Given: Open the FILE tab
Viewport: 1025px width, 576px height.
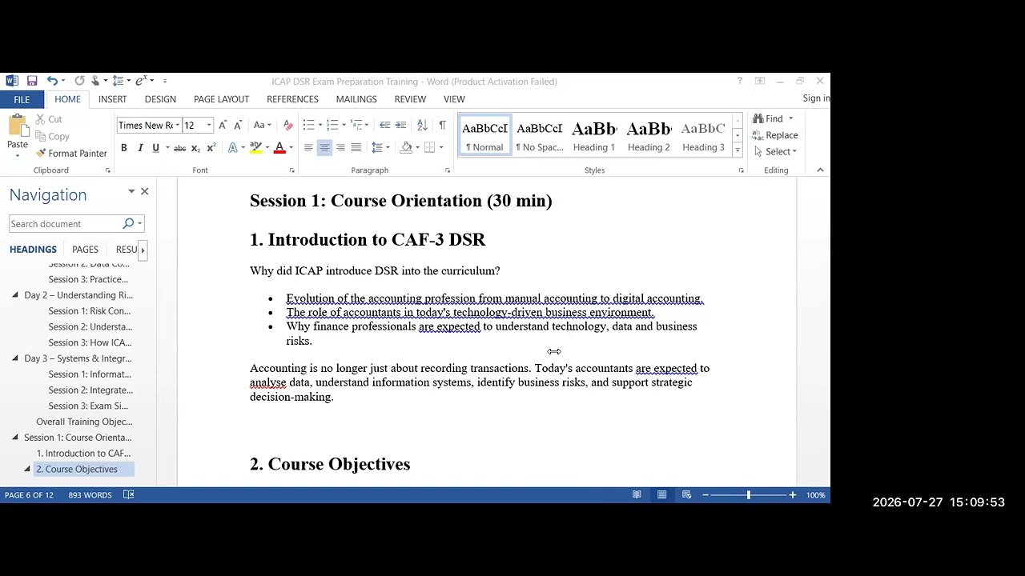Looking at the screenshot, I should tap(22, 99).
